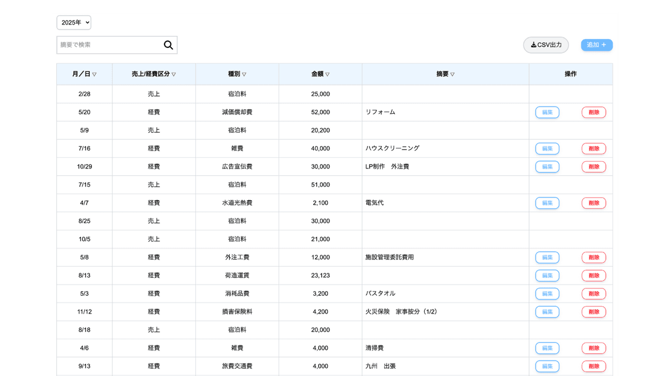Click the 操作 column header
The height and width of the screenshot is (376, 669).
tap(570, 74)
